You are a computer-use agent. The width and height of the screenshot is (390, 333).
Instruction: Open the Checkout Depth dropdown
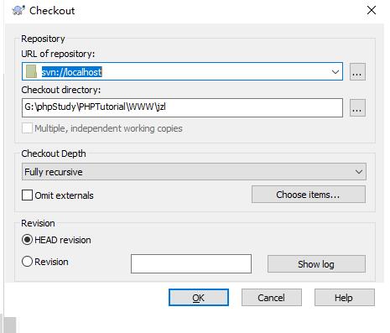point(194,172)
